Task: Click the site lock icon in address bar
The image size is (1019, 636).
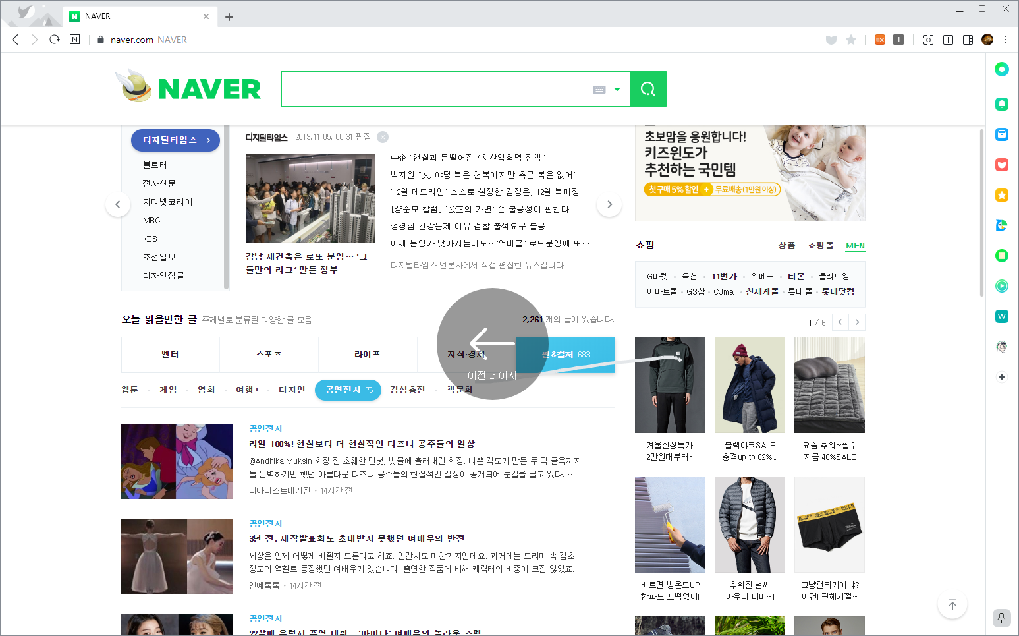Action: (101, 40)
